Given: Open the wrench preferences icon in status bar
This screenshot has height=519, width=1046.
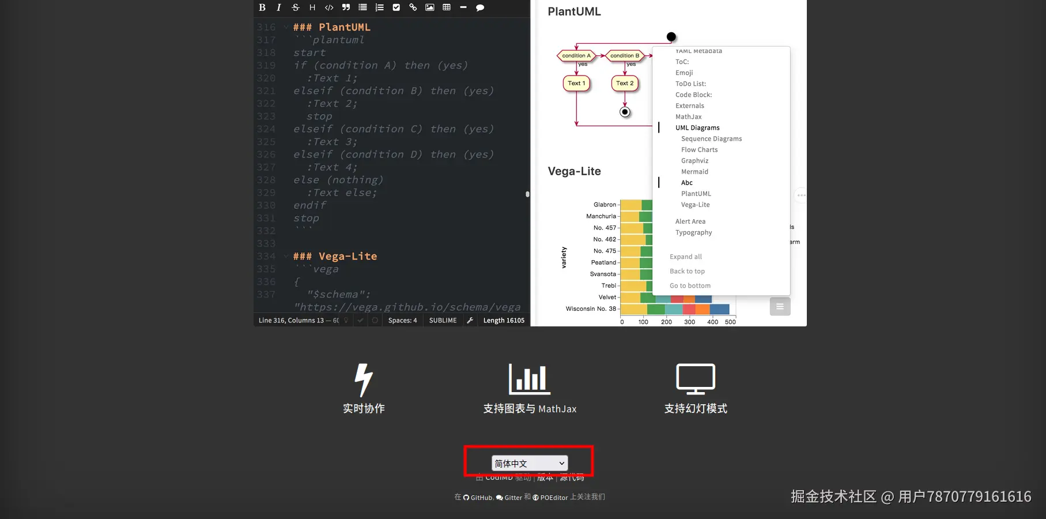Looking at the screenshot, I should 470,320.
